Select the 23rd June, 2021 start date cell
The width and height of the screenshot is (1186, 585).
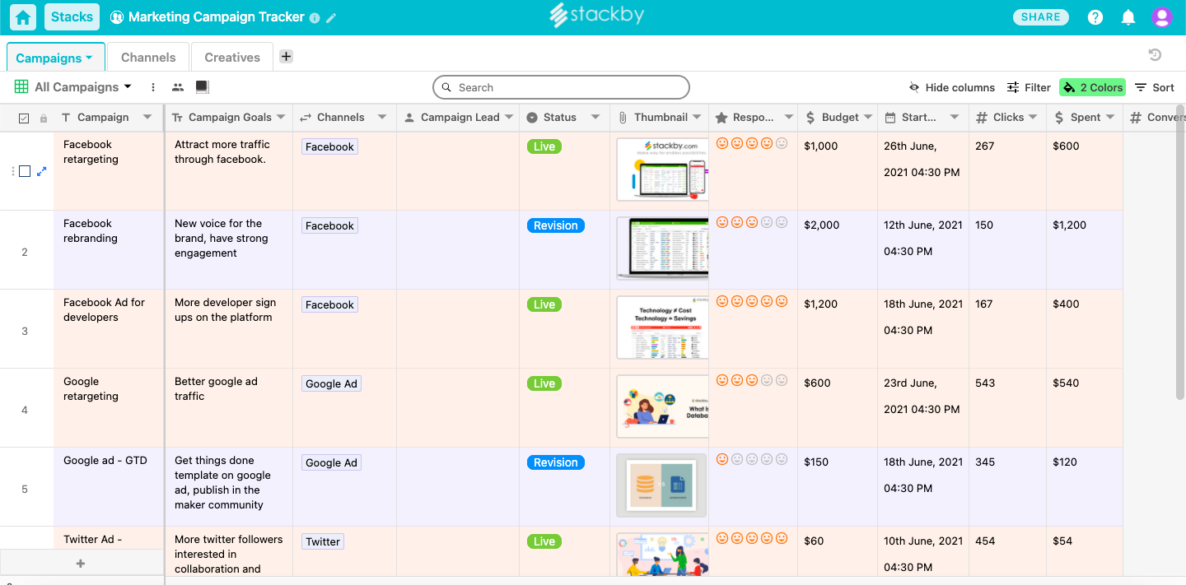(x=923, y=408)
